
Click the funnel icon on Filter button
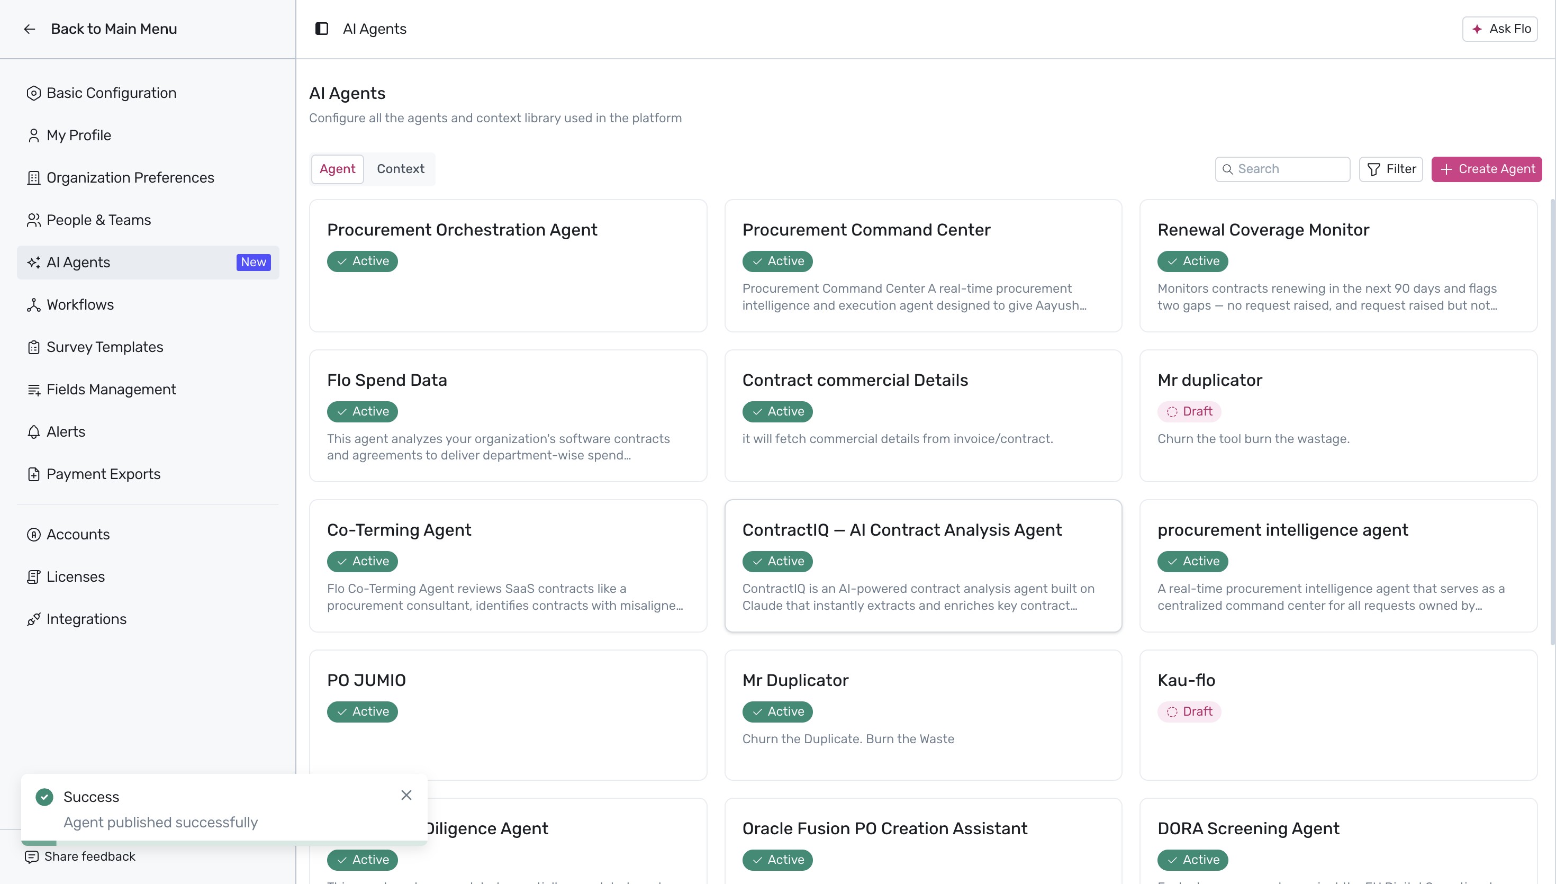tap(1374, 169)
